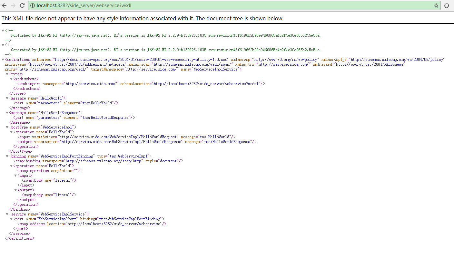Collapse the HelloWorld operation inside binding
The image size is (454, 257).
(11, 166)
